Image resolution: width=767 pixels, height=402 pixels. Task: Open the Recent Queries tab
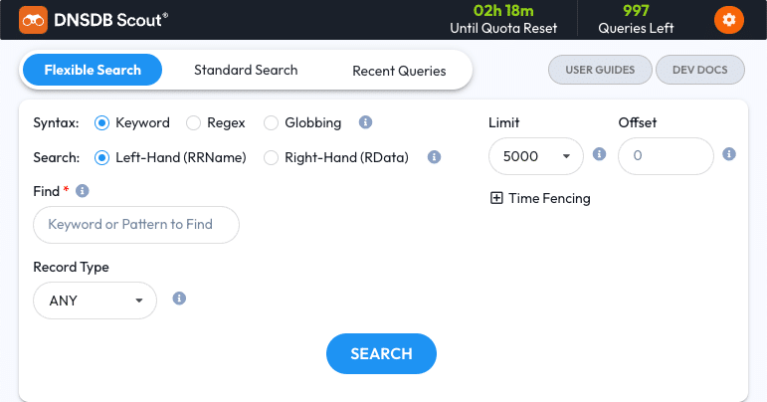click(x=399, y=71)
